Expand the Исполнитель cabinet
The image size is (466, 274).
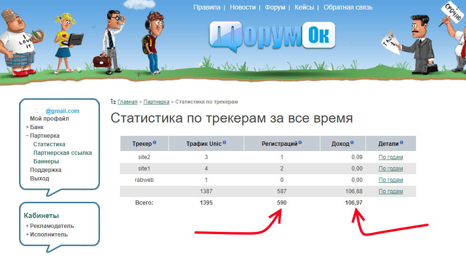coord(27,235)
